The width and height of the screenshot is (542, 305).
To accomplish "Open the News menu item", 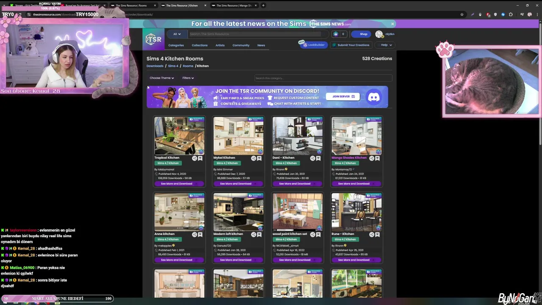I will tap(261, 45).
